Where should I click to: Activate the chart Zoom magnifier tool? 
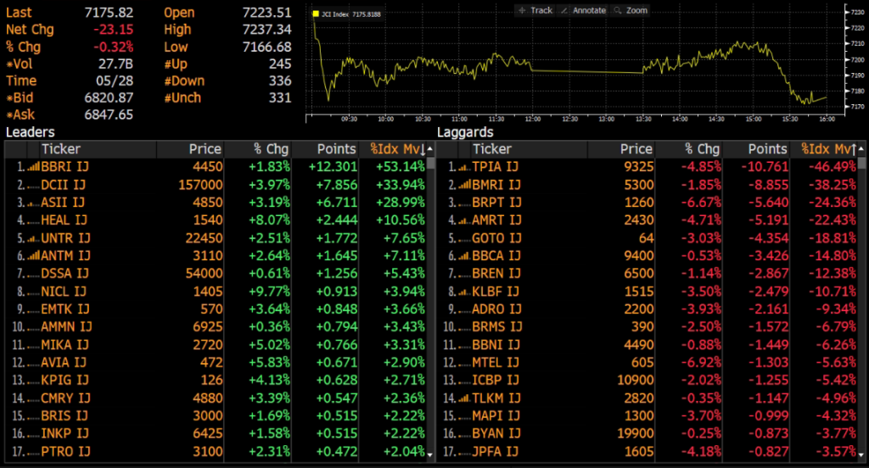tap(631, 10)
